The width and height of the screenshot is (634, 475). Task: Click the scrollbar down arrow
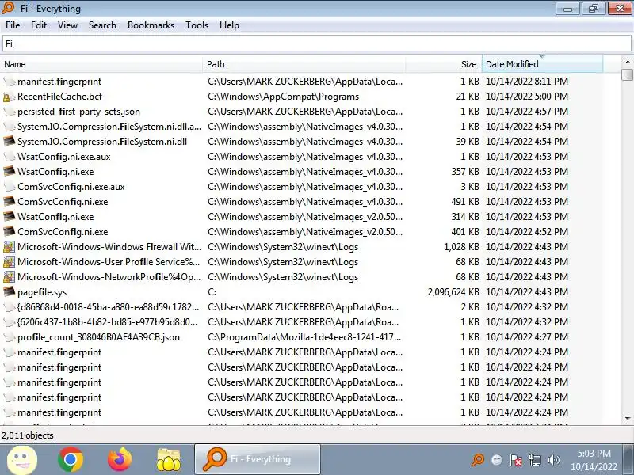pos(628,419)
